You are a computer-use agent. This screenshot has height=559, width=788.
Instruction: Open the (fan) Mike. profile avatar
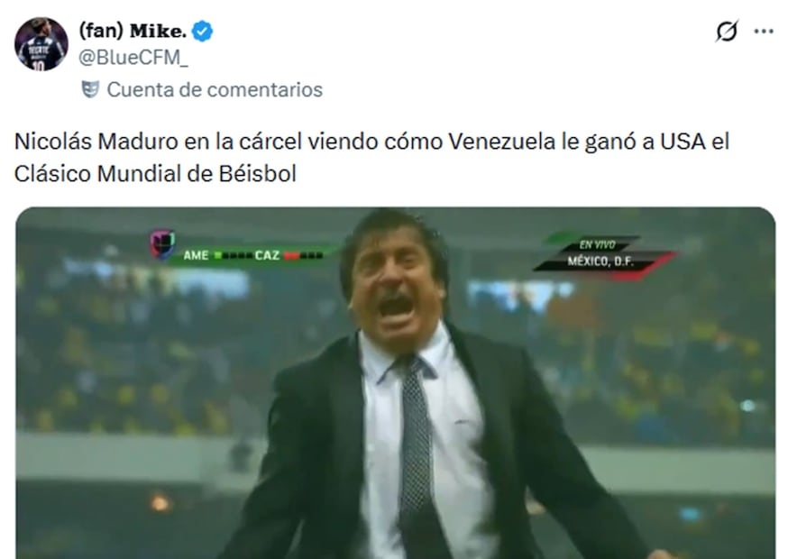[x=41, y=44]
